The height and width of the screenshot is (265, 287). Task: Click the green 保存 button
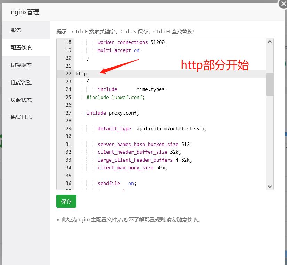point(66,201)
